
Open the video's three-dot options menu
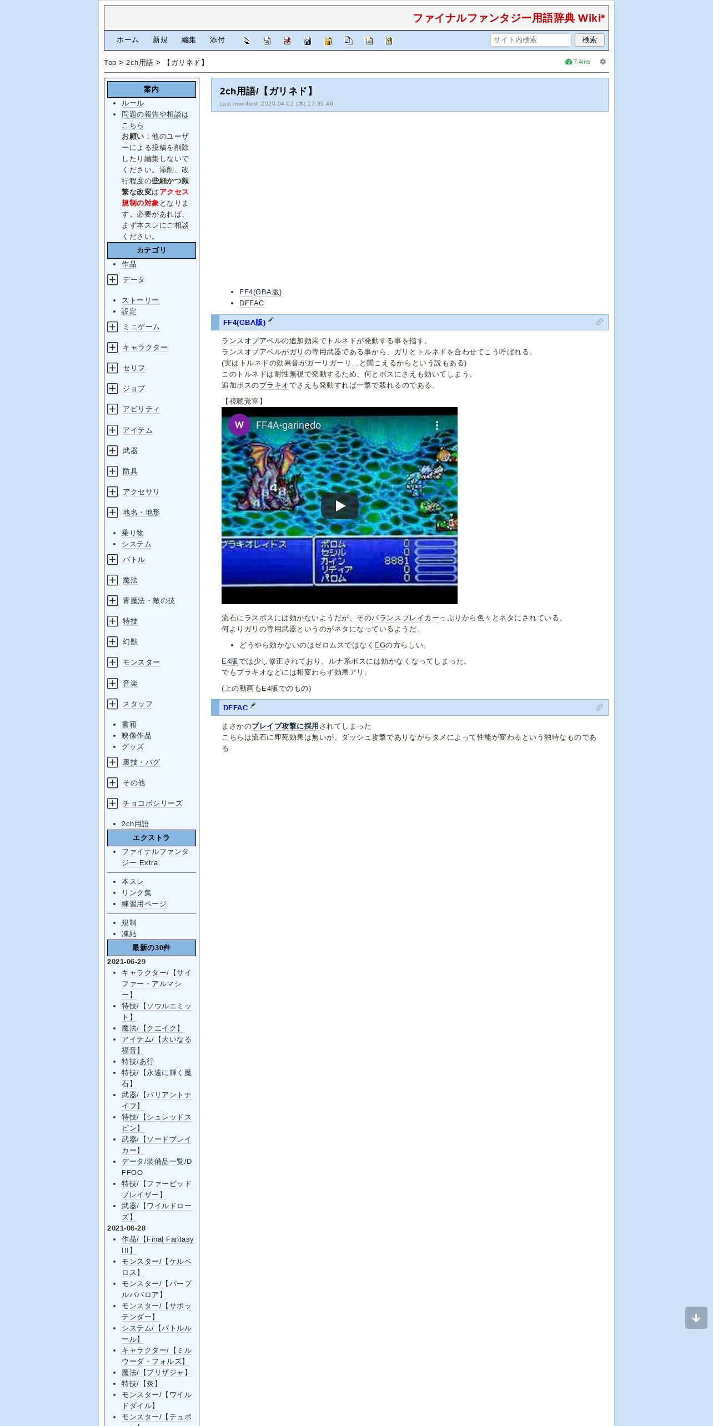pyautogui.click(x=437, y=425)
